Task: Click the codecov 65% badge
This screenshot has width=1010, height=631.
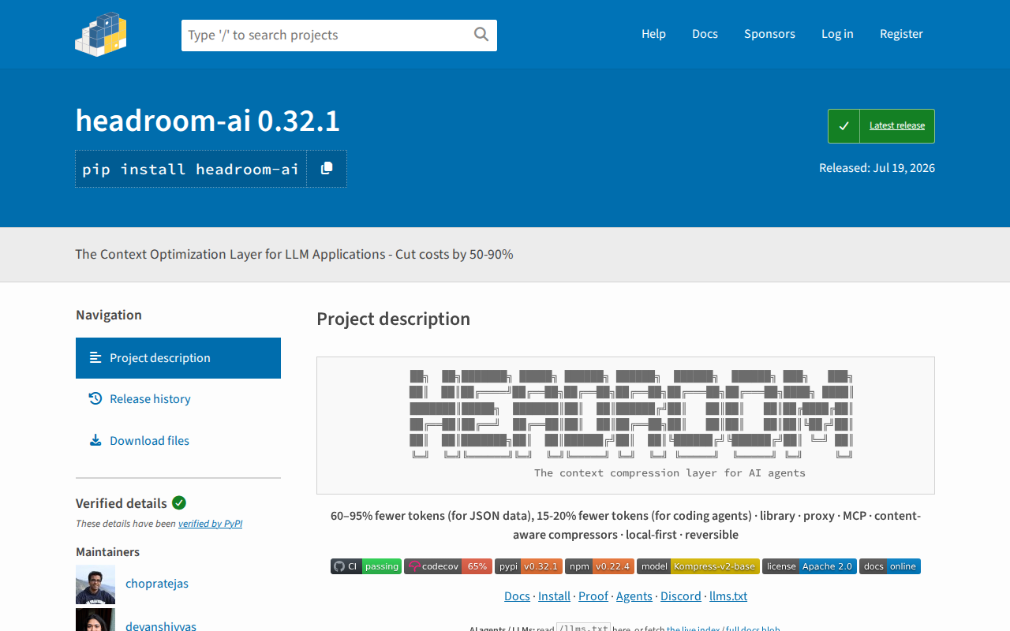Action: tap(448, 566)
